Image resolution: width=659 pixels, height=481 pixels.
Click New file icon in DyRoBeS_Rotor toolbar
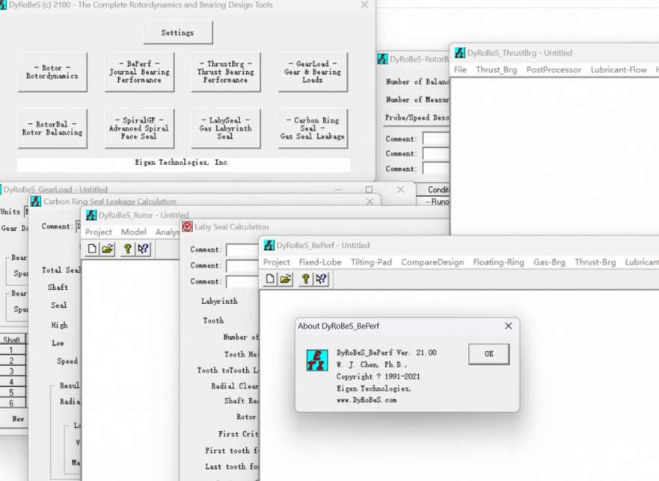pyautogui.click(x=92, y=249)
